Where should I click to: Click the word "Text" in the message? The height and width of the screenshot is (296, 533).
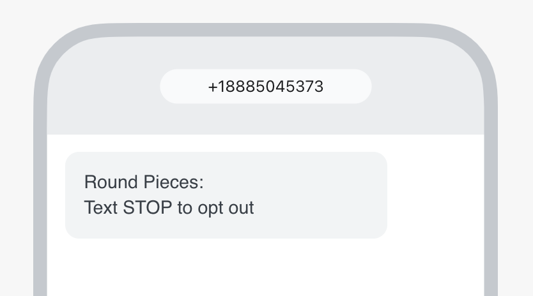click(99, 208)
